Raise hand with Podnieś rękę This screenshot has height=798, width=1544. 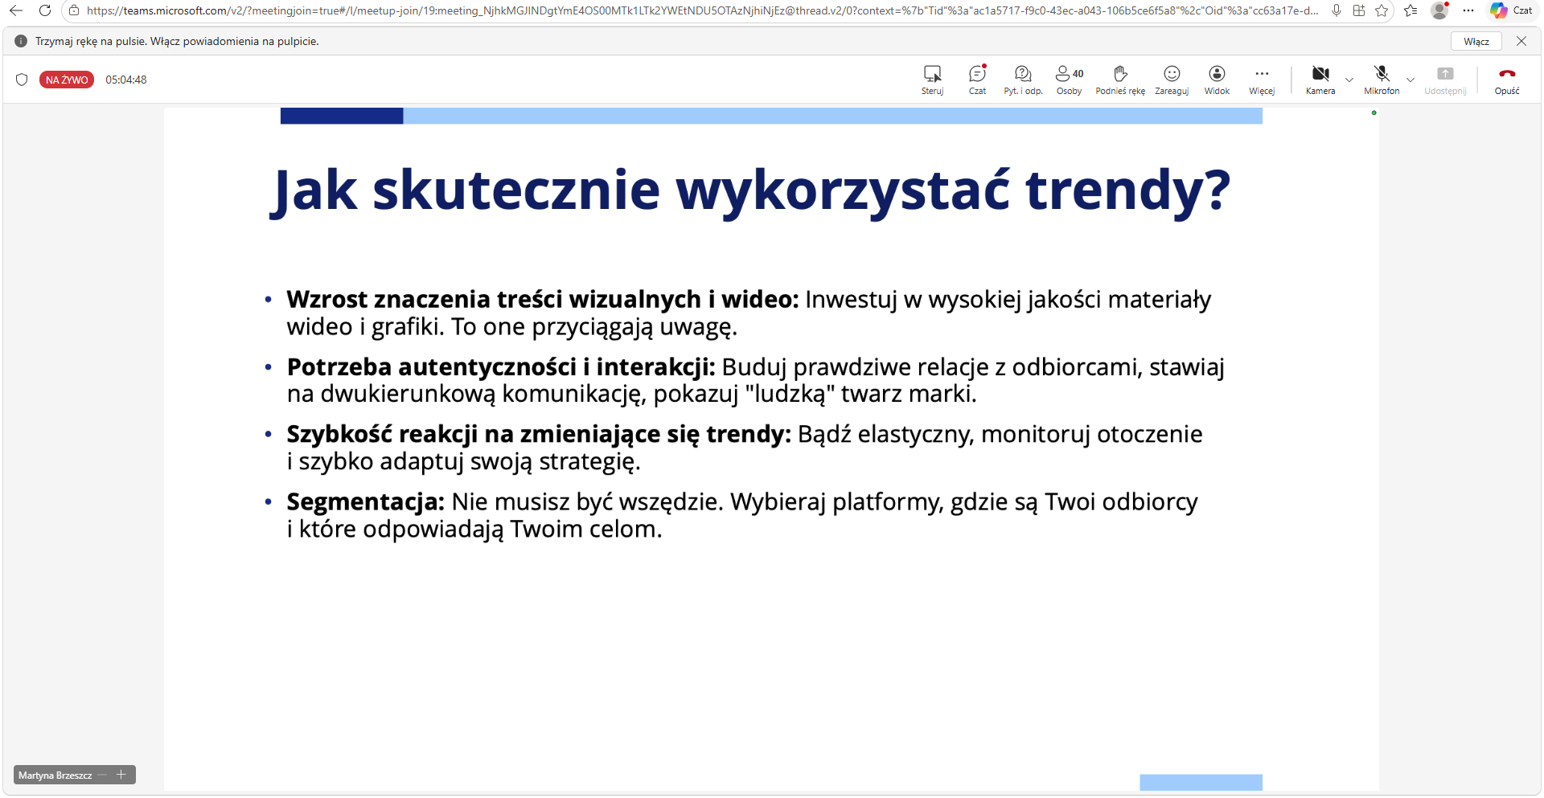pos(1120,80)
